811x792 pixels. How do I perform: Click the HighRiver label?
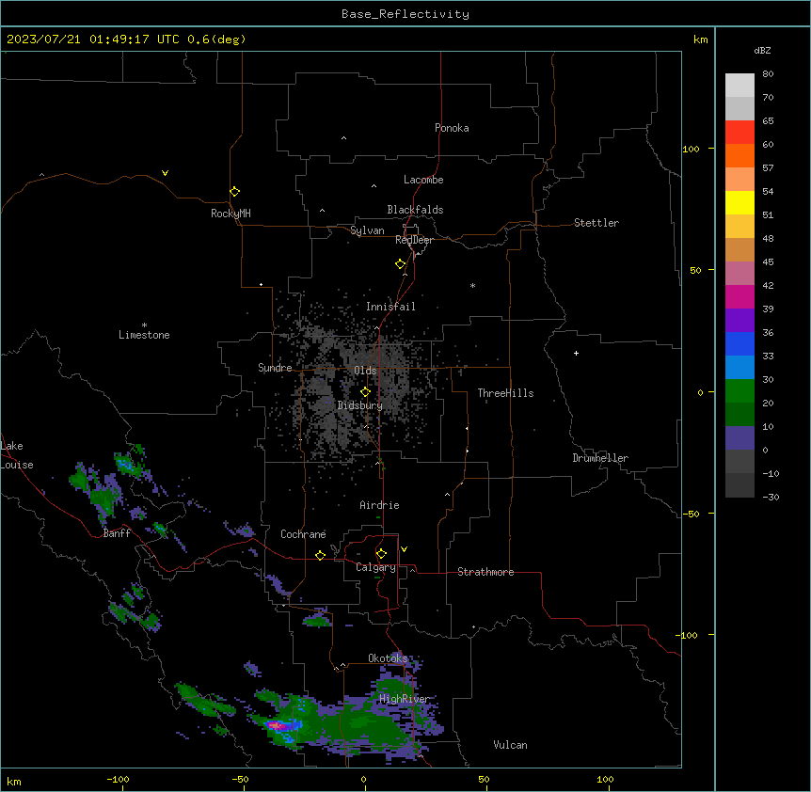pos(404,699)
